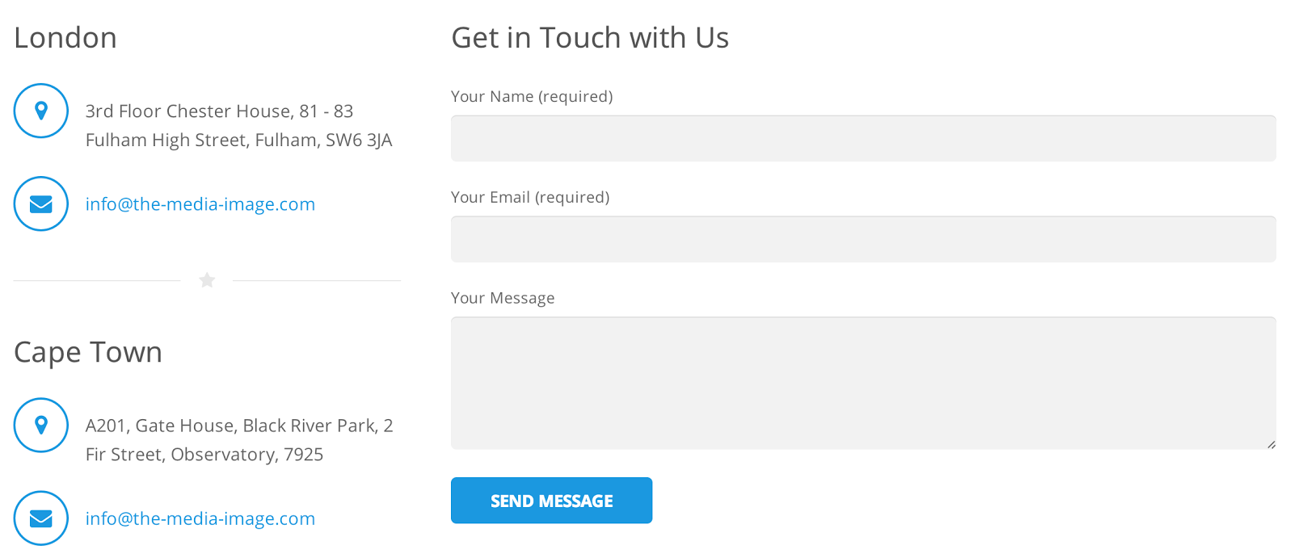1293x558 pixels.
Task: Click the Your Message label
Action: coord(502,298)
